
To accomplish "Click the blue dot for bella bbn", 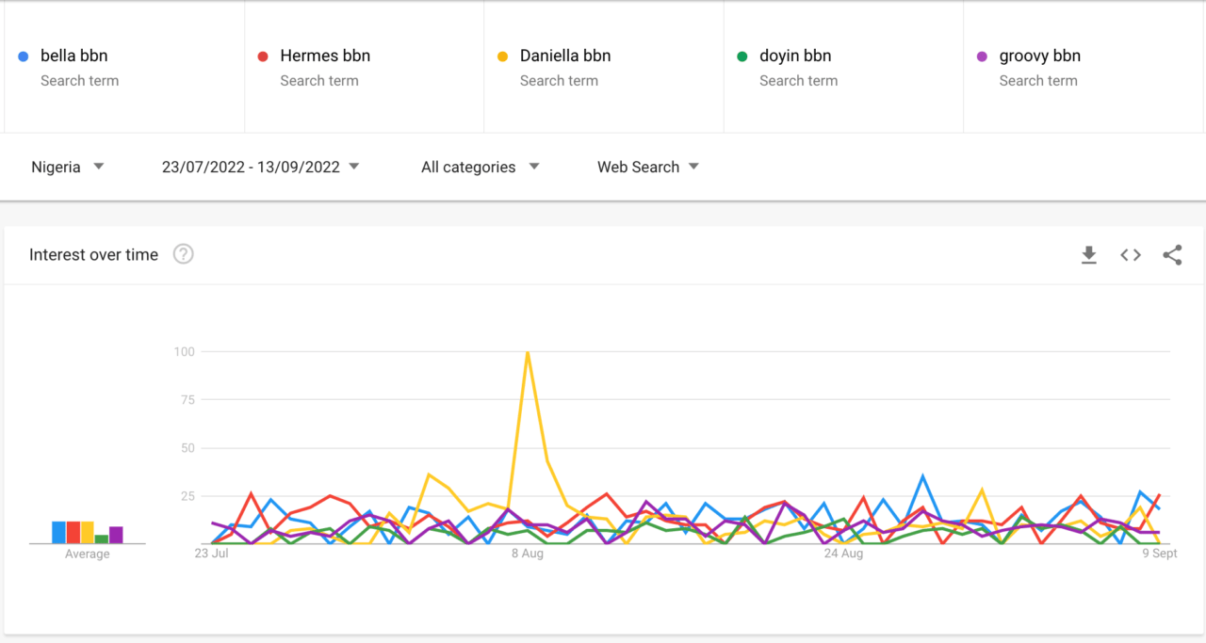I will 24,56.
